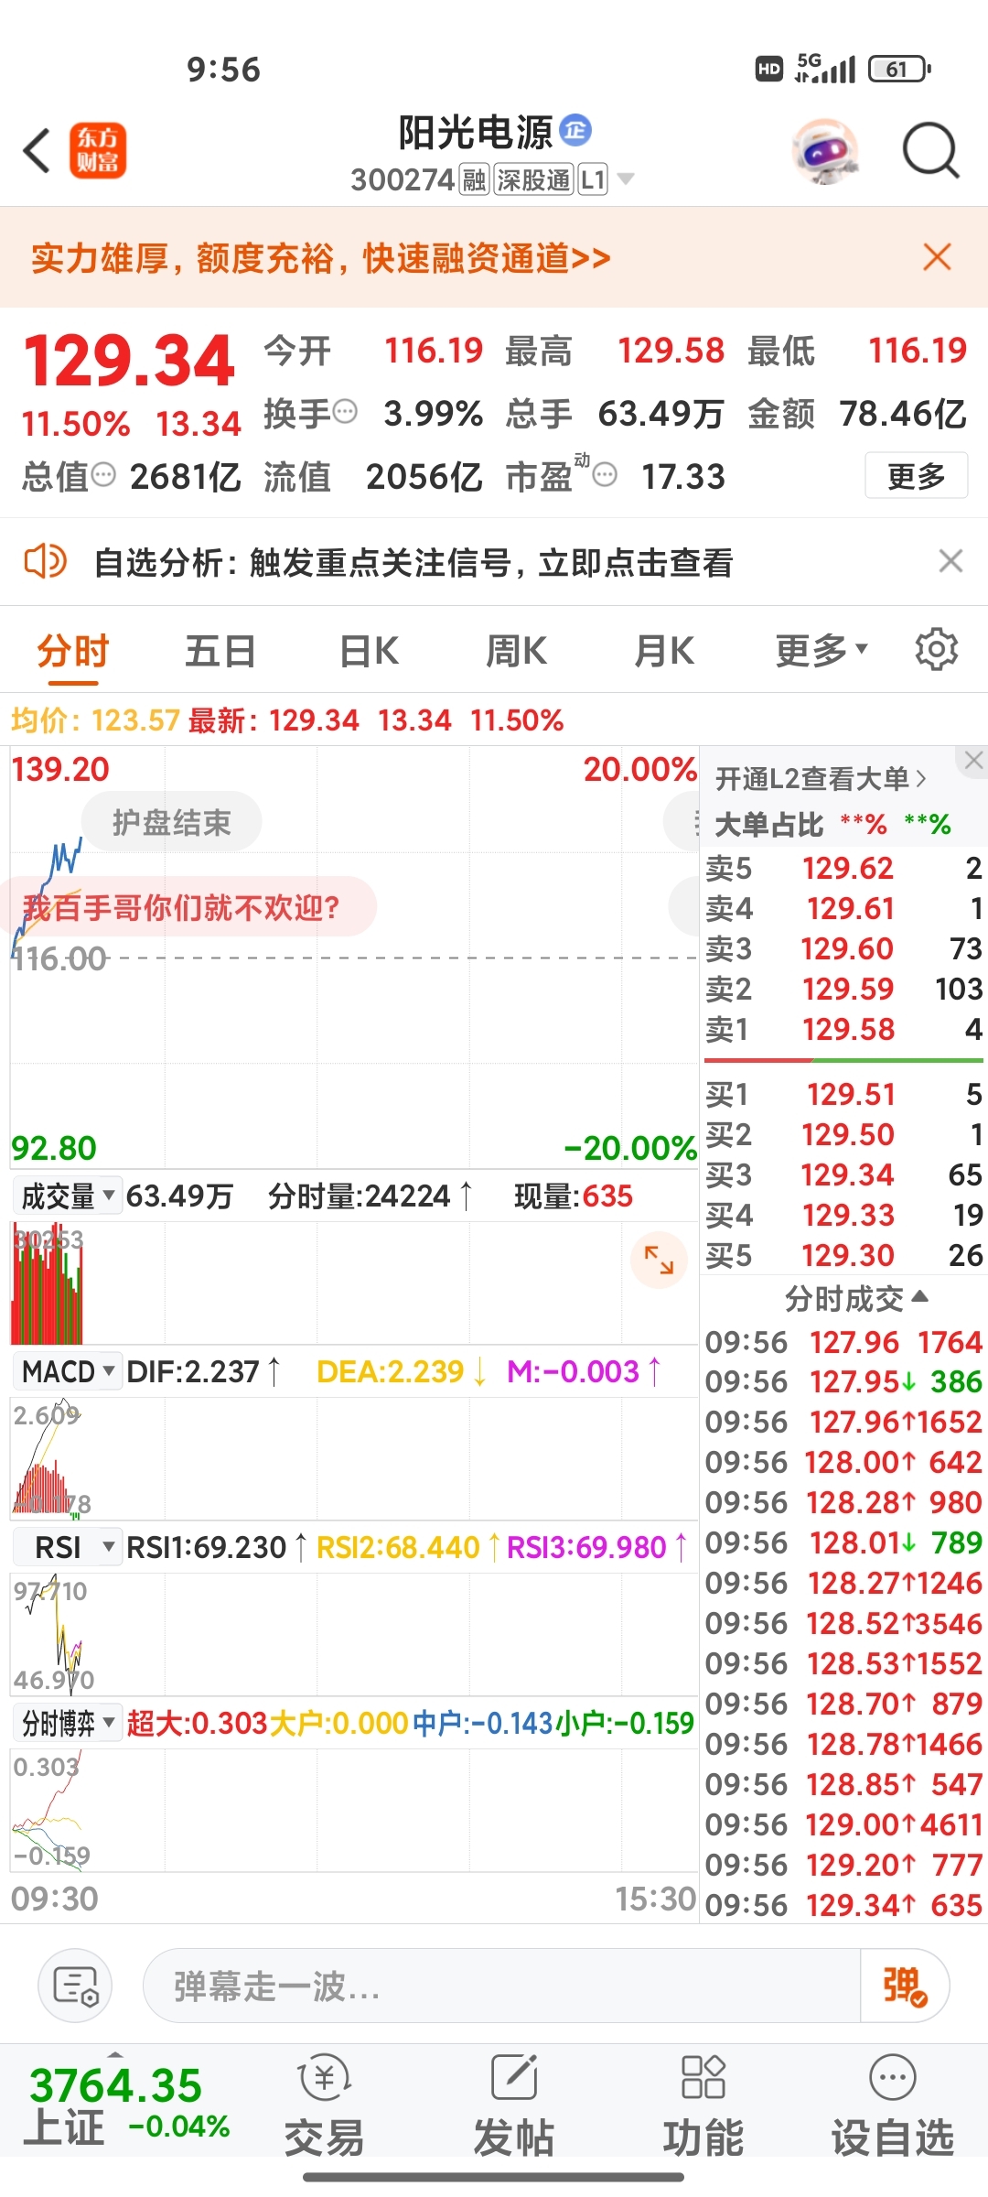Open the 东方财富 logo icon
Image resolution: width=988 pixels, height=2197 pixels.
(x=98, y=151)
